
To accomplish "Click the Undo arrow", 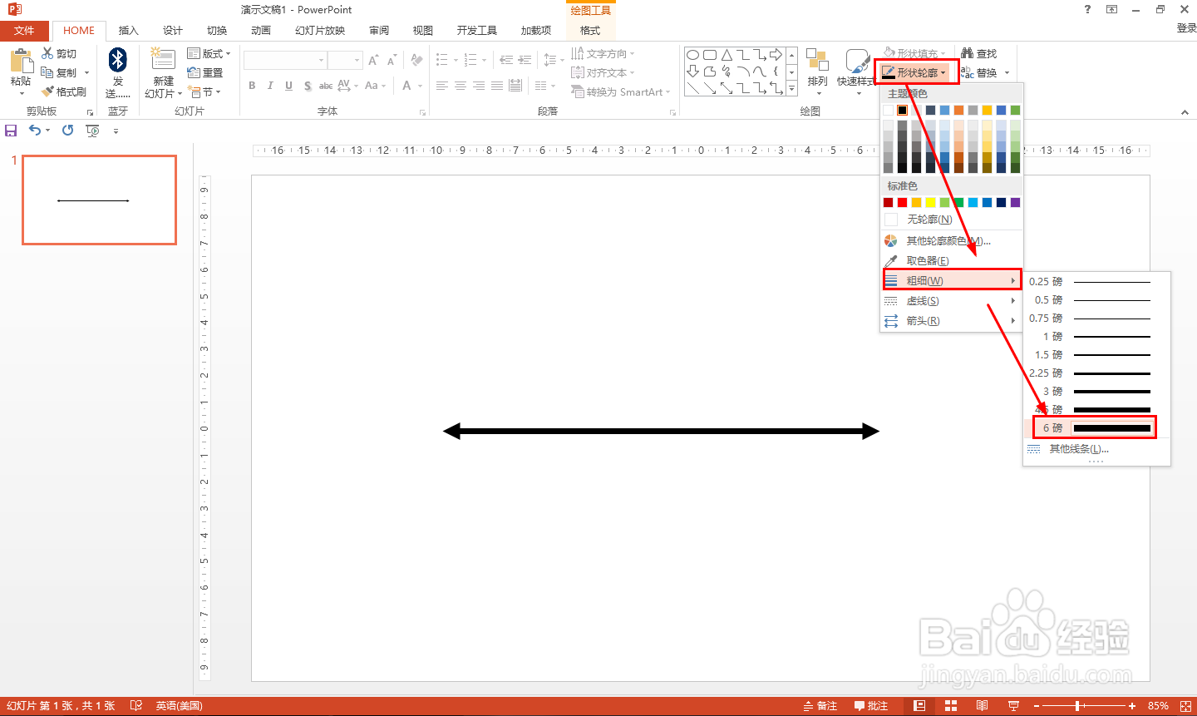I will click(35, 130).
